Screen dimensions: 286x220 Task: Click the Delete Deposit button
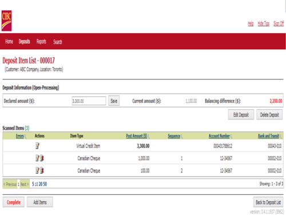click(269, 115)
